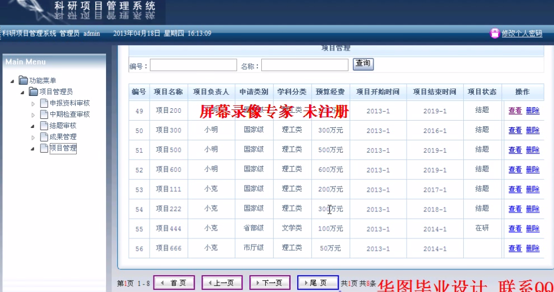Click 查看 for project 项目200
The width and height of the screenshot is (554, 292).
coord(515,110)
